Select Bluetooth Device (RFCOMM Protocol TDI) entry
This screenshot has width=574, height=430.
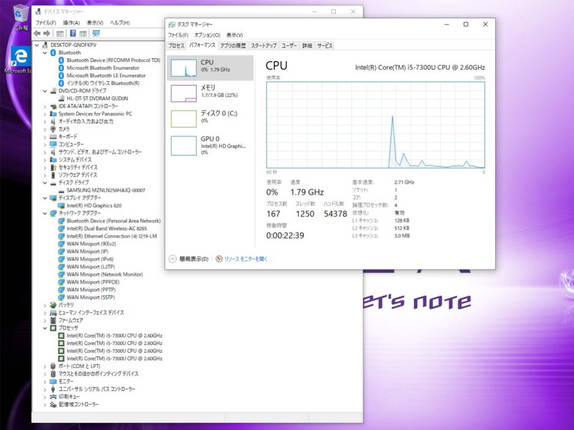(113, 60)
